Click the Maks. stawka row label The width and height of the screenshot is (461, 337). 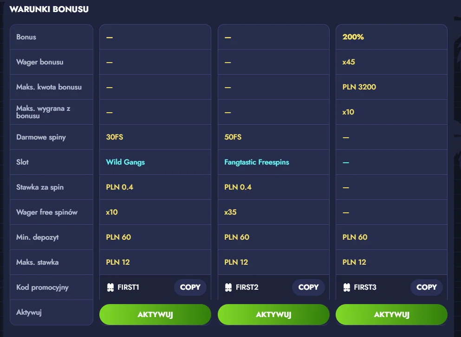[x=37, y=262]
